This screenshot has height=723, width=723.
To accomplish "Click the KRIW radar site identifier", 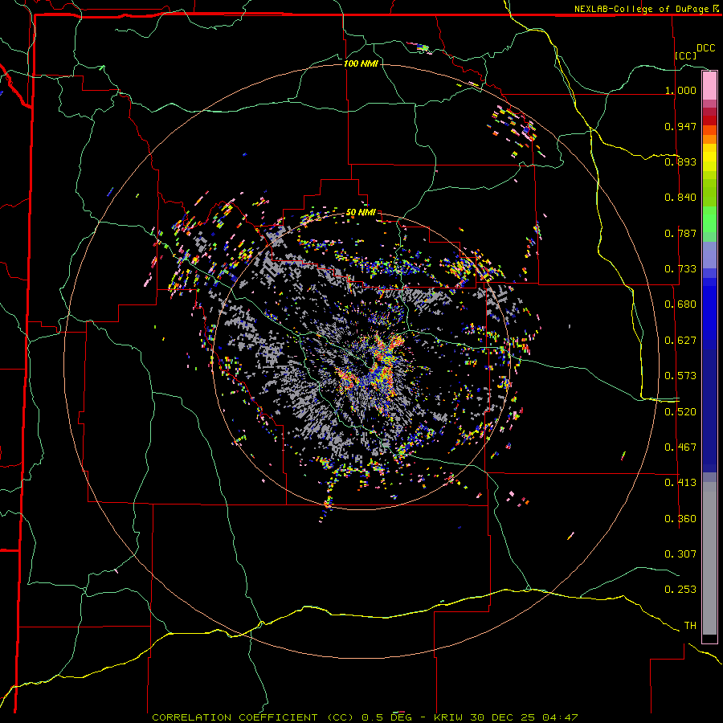I will (447, 717).
